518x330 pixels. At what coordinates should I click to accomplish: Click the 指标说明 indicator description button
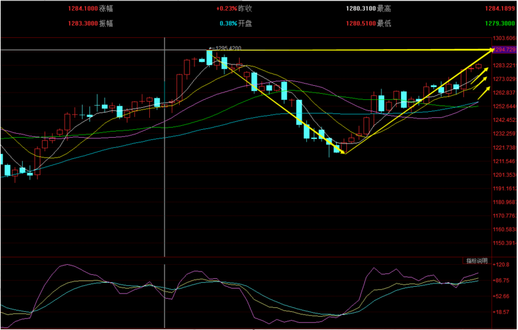477,260
